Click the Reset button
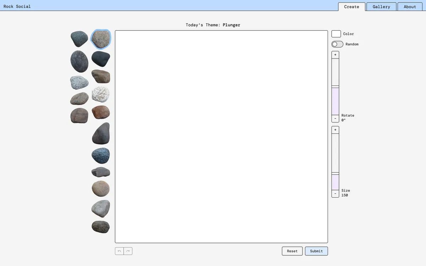The image size is (426, 266). [292, 251]
